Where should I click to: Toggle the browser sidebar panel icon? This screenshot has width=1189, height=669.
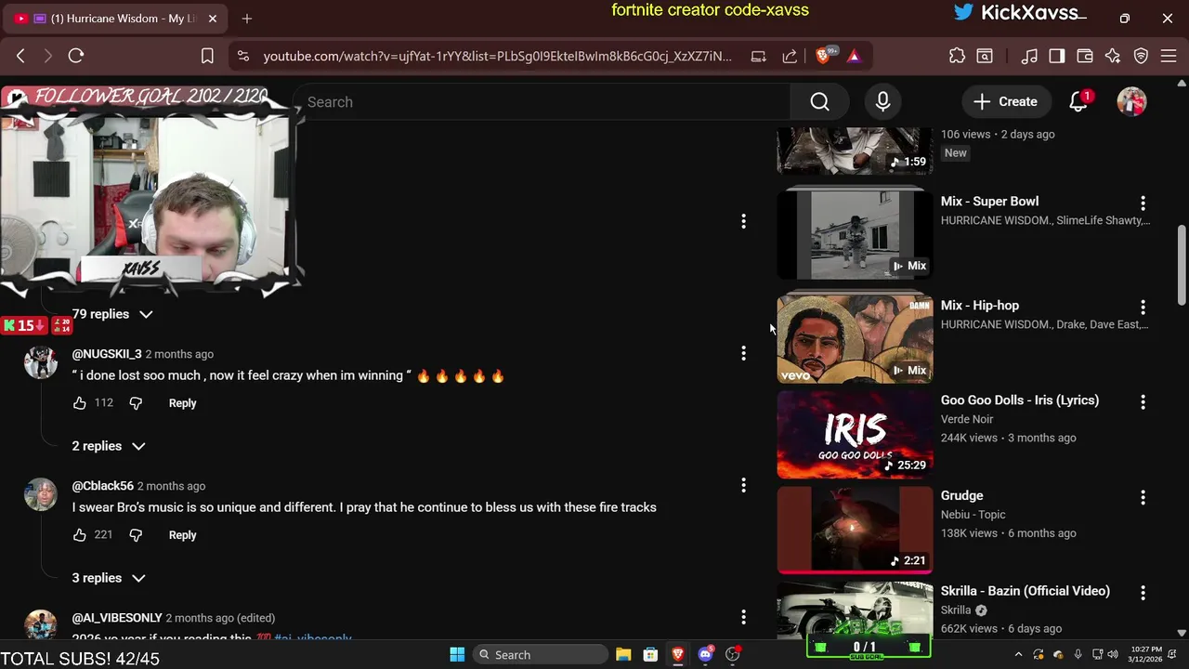coord(1056,56)
